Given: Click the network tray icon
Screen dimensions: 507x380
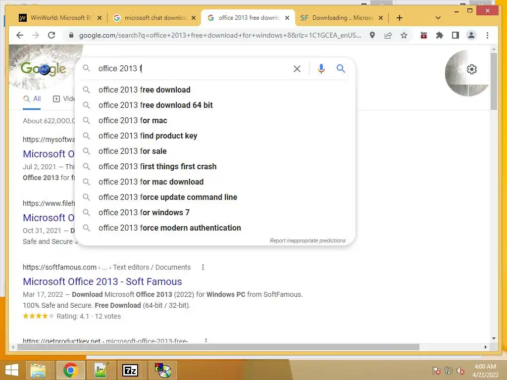Looking at the screenshot, I should click(x=448, y=371).
